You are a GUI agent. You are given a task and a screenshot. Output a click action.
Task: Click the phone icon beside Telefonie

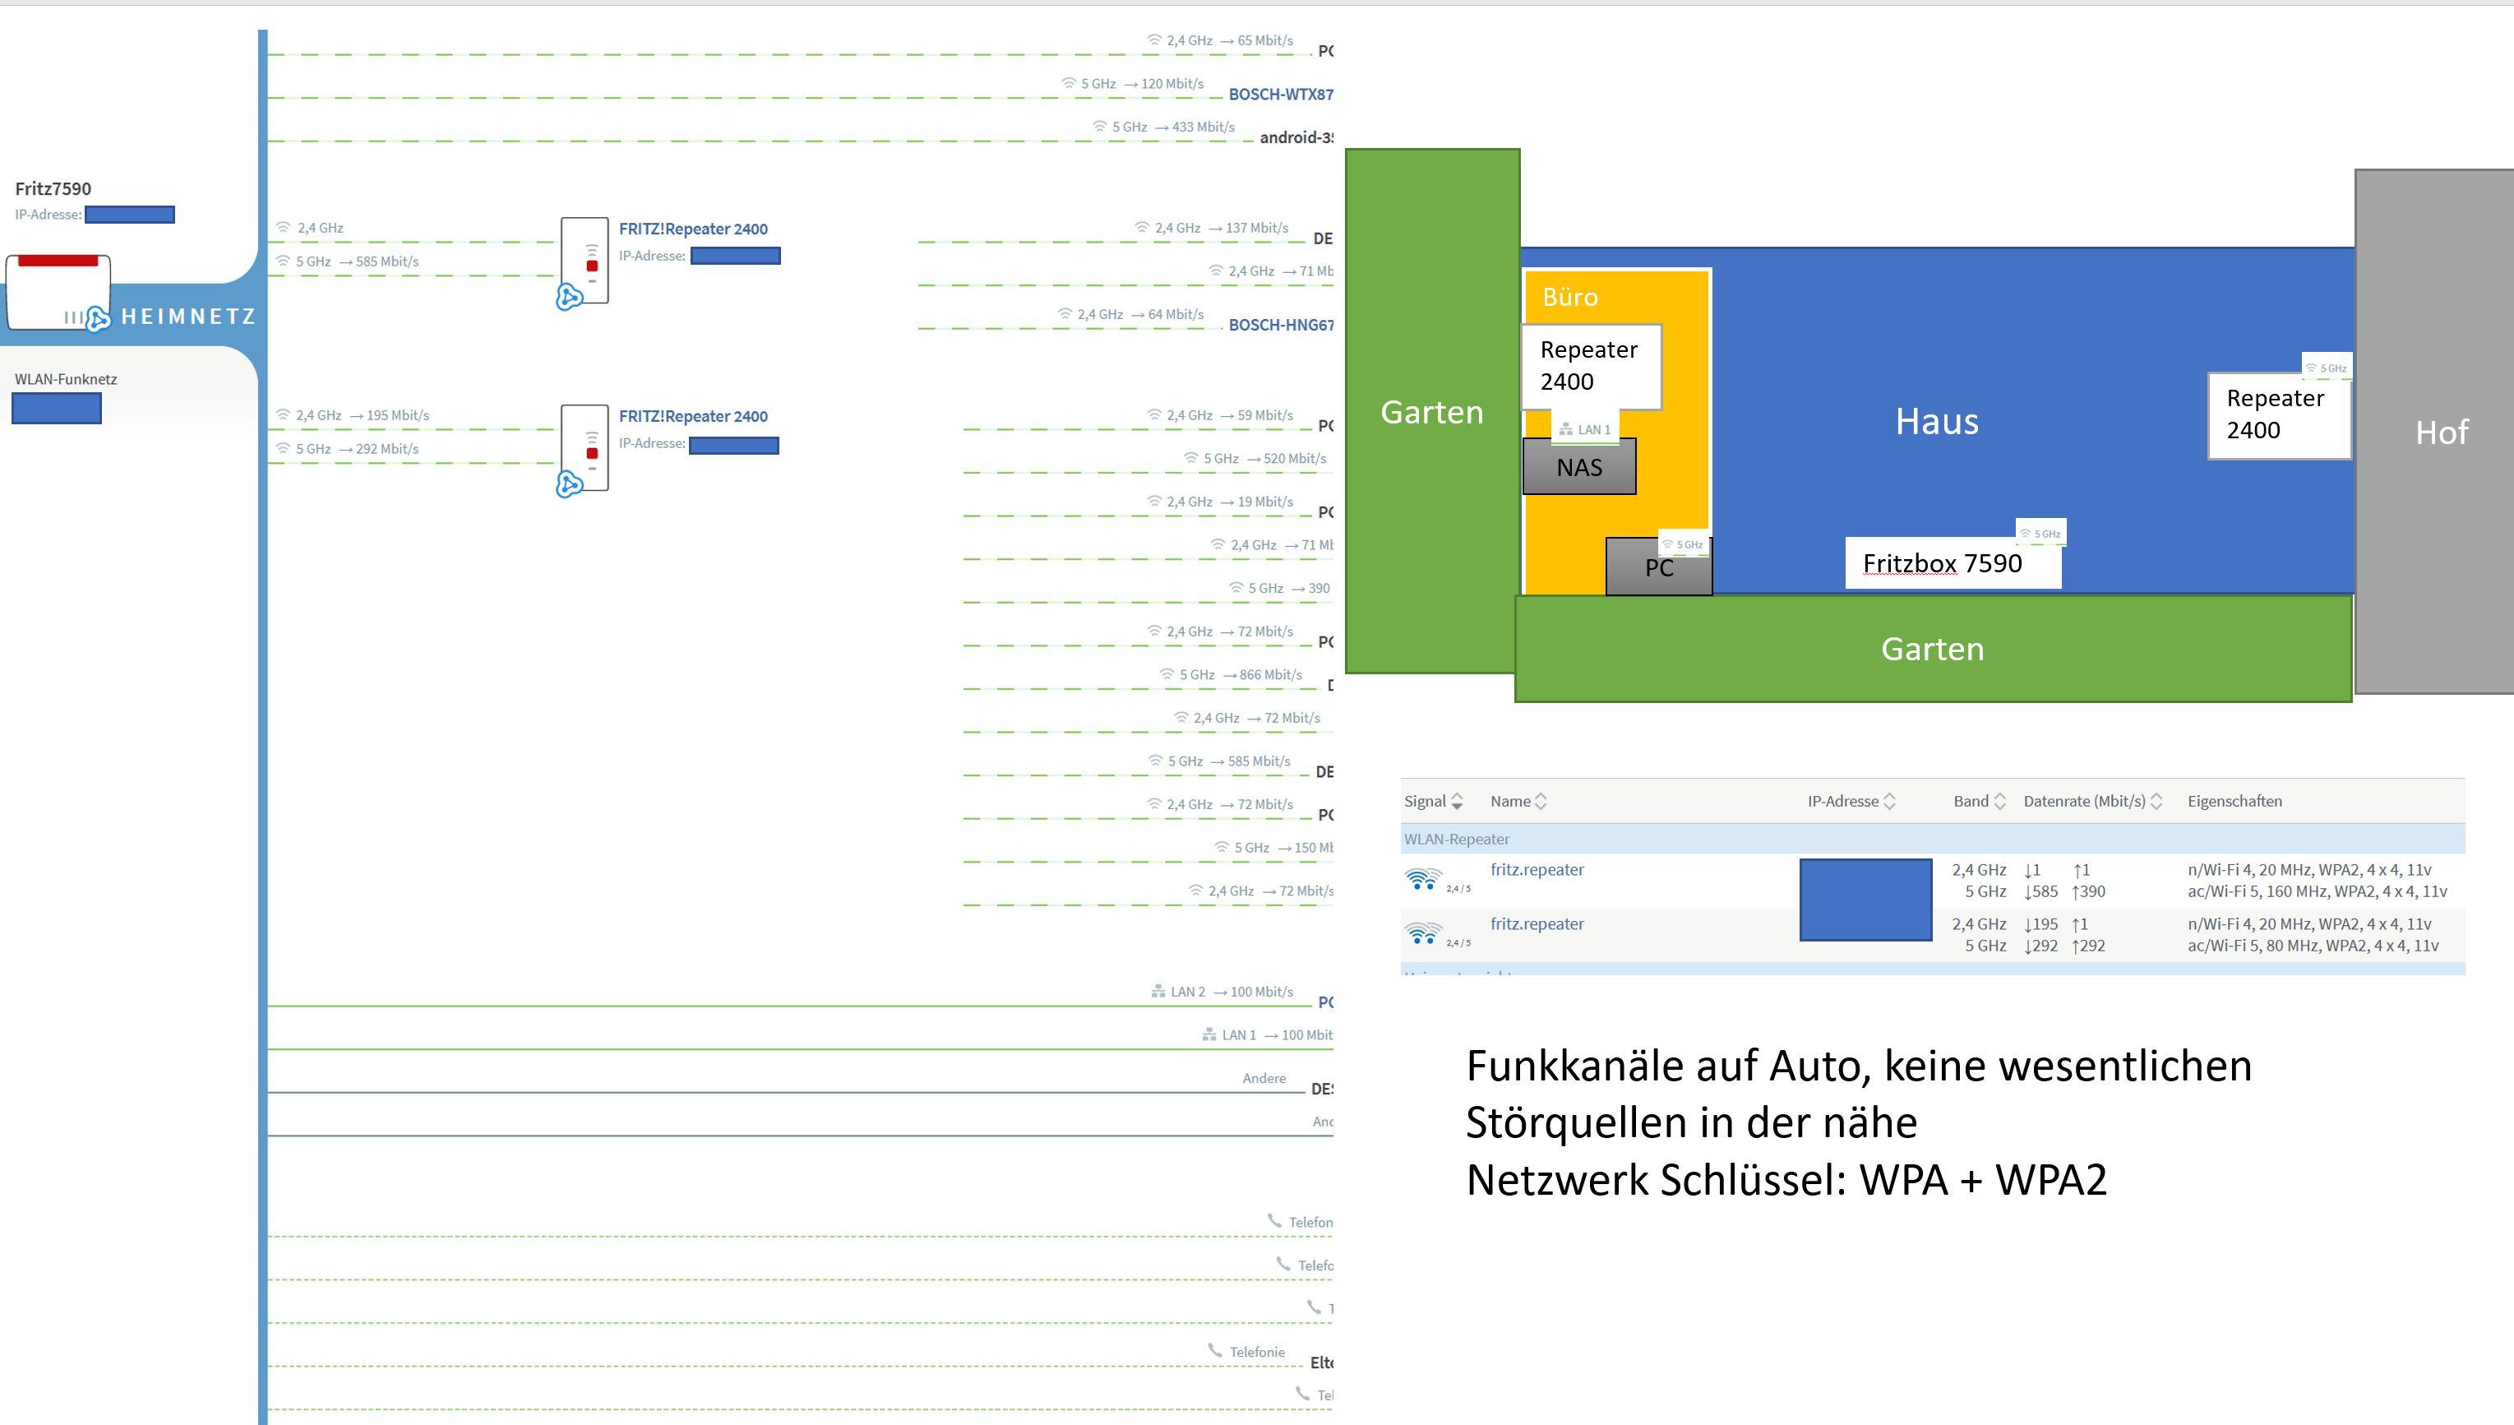(1215, 1351)
